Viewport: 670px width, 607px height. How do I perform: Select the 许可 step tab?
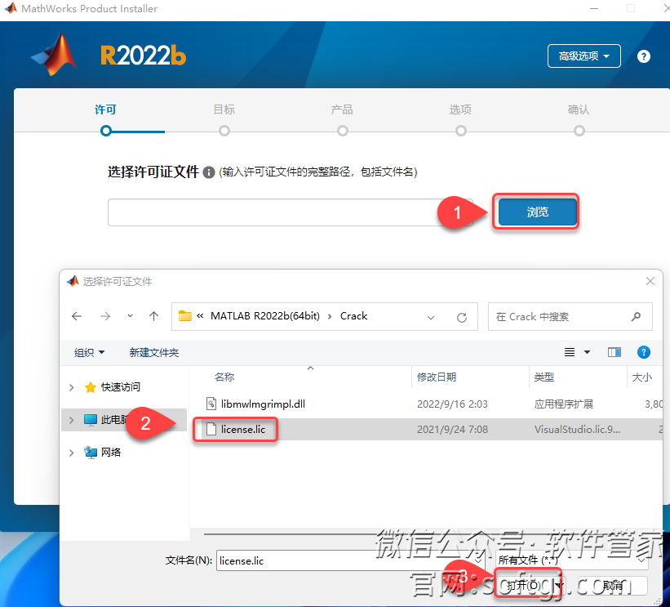point(105,109)
